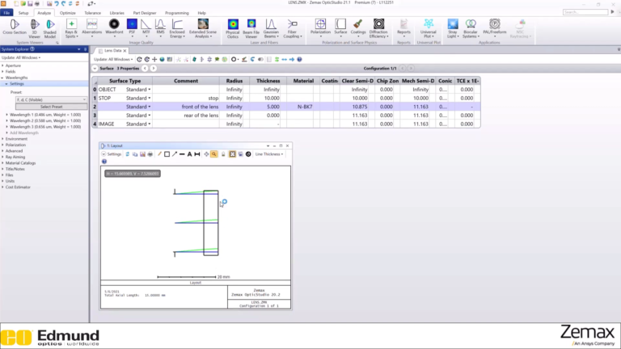Open Enclosed Energy analysis

point(177,28)
